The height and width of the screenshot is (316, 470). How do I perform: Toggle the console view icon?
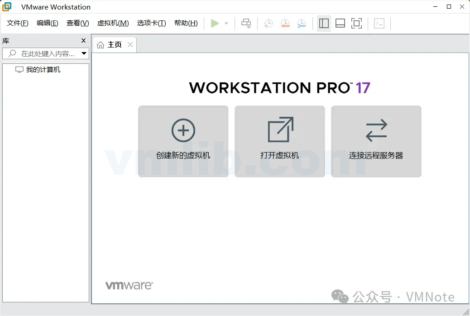379,23
